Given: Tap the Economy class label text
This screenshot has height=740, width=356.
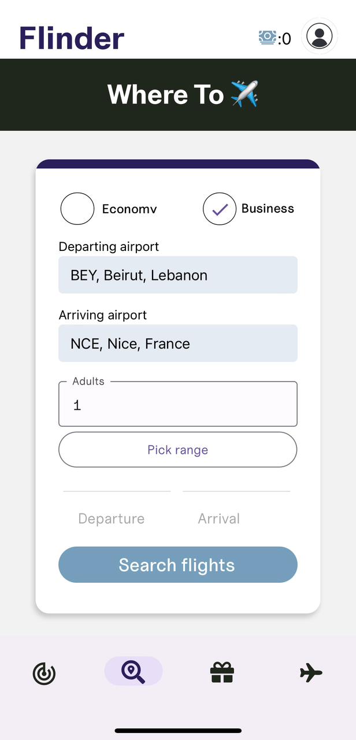Looking at the screenshot, I should [129, 209].
